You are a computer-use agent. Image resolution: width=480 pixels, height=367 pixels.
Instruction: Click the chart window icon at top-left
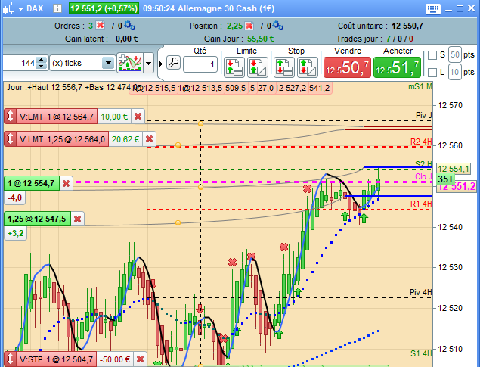click(9, 8)
